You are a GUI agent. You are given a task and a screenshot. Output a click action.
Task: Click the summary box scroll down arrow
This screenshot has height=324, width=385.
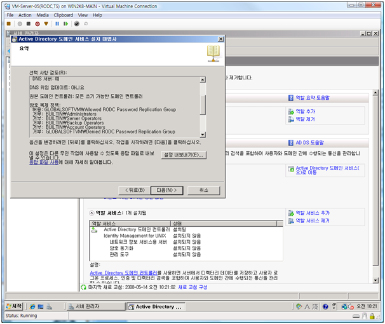203,135
